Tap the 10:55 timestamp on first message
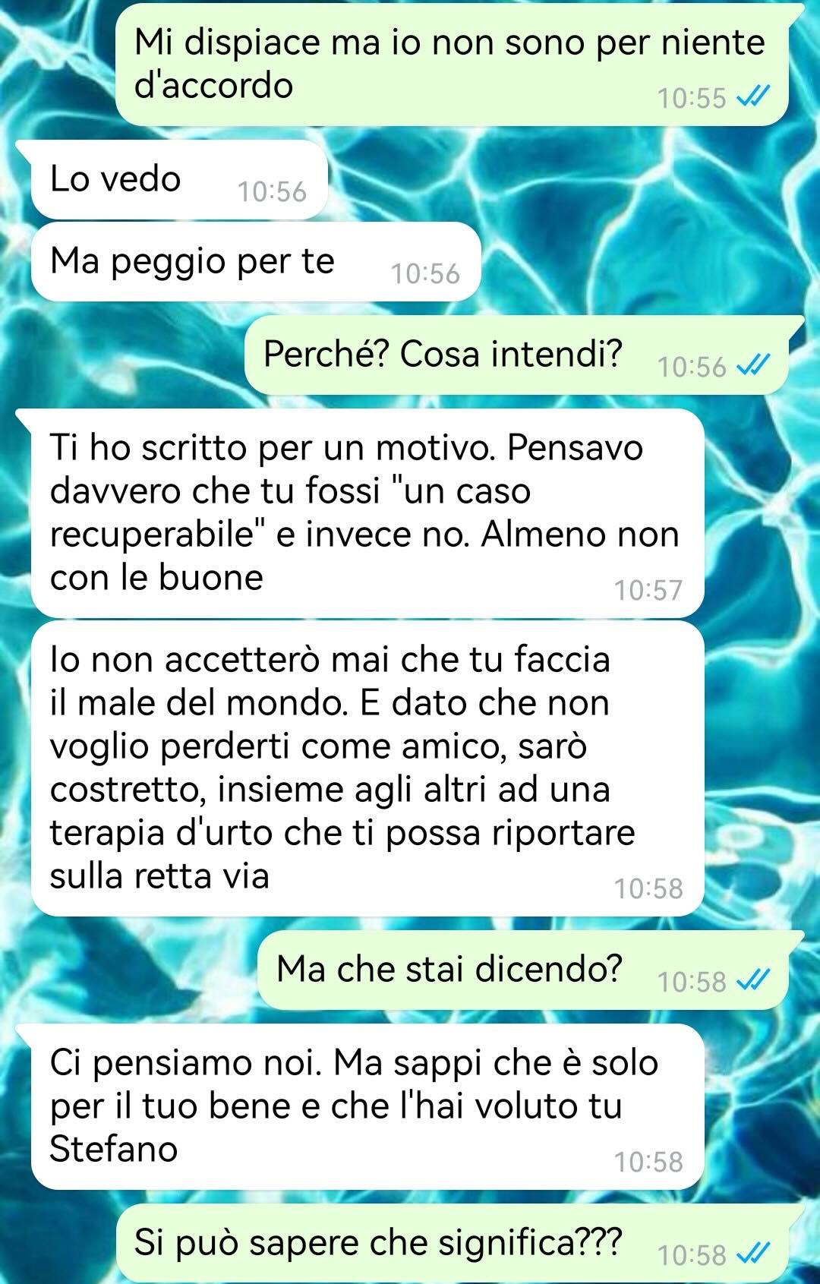 coord(692,98)
